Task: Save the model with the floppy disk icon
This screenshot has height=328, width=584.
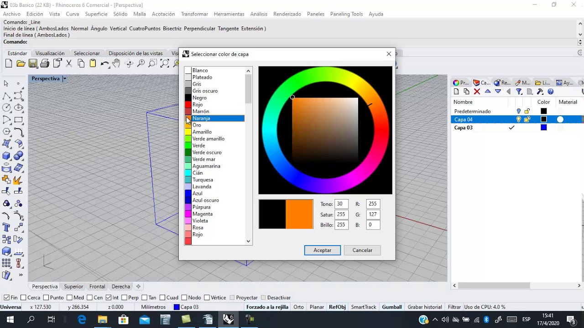Action: pos(33,64)
